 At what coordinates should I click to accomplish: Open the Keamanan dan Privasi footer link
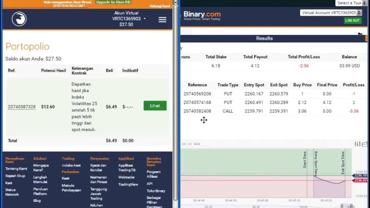[99, 179]
